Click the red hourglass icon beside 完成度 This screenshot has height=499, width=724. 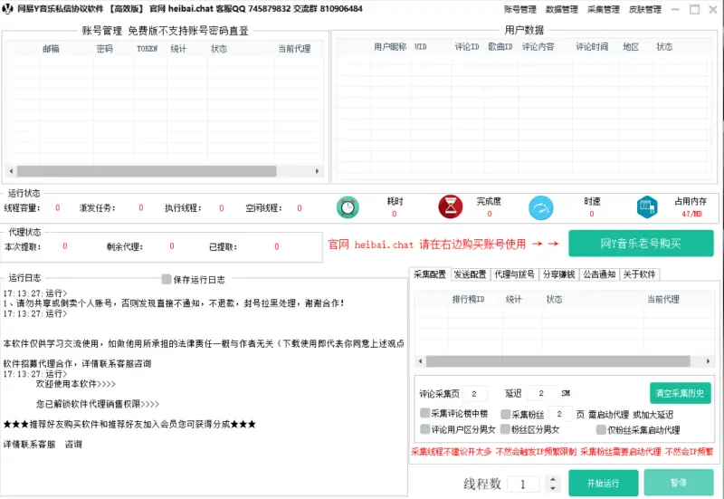(450, 207)
